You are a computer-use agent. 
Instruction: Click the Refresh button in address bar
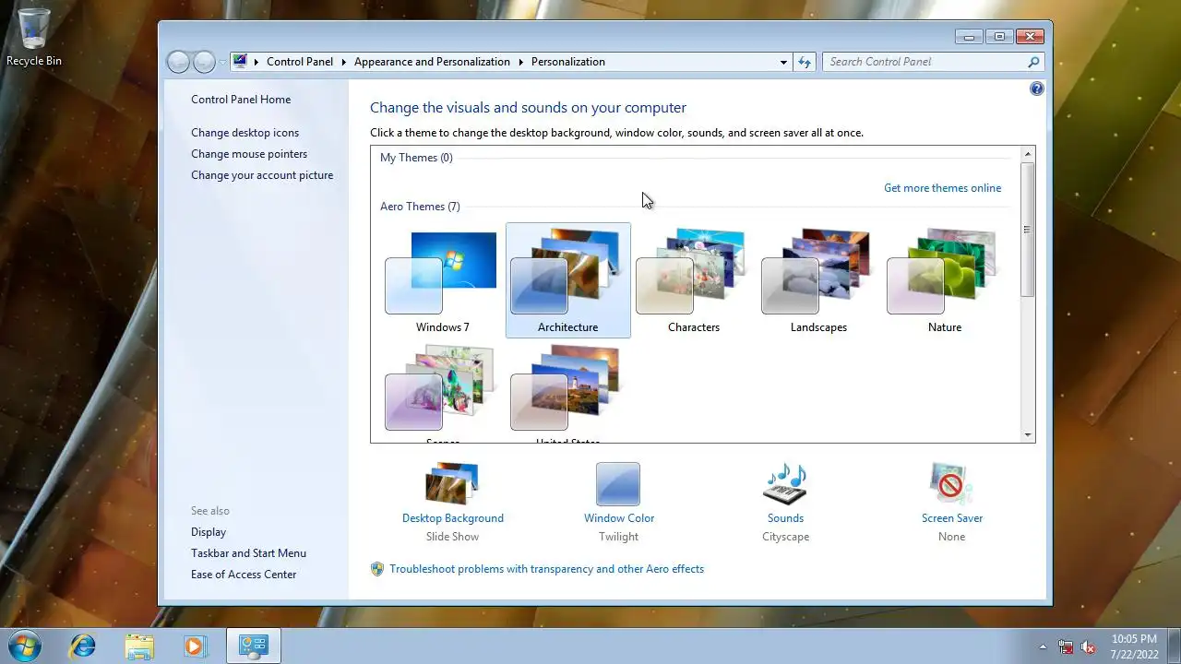[805, 62]
